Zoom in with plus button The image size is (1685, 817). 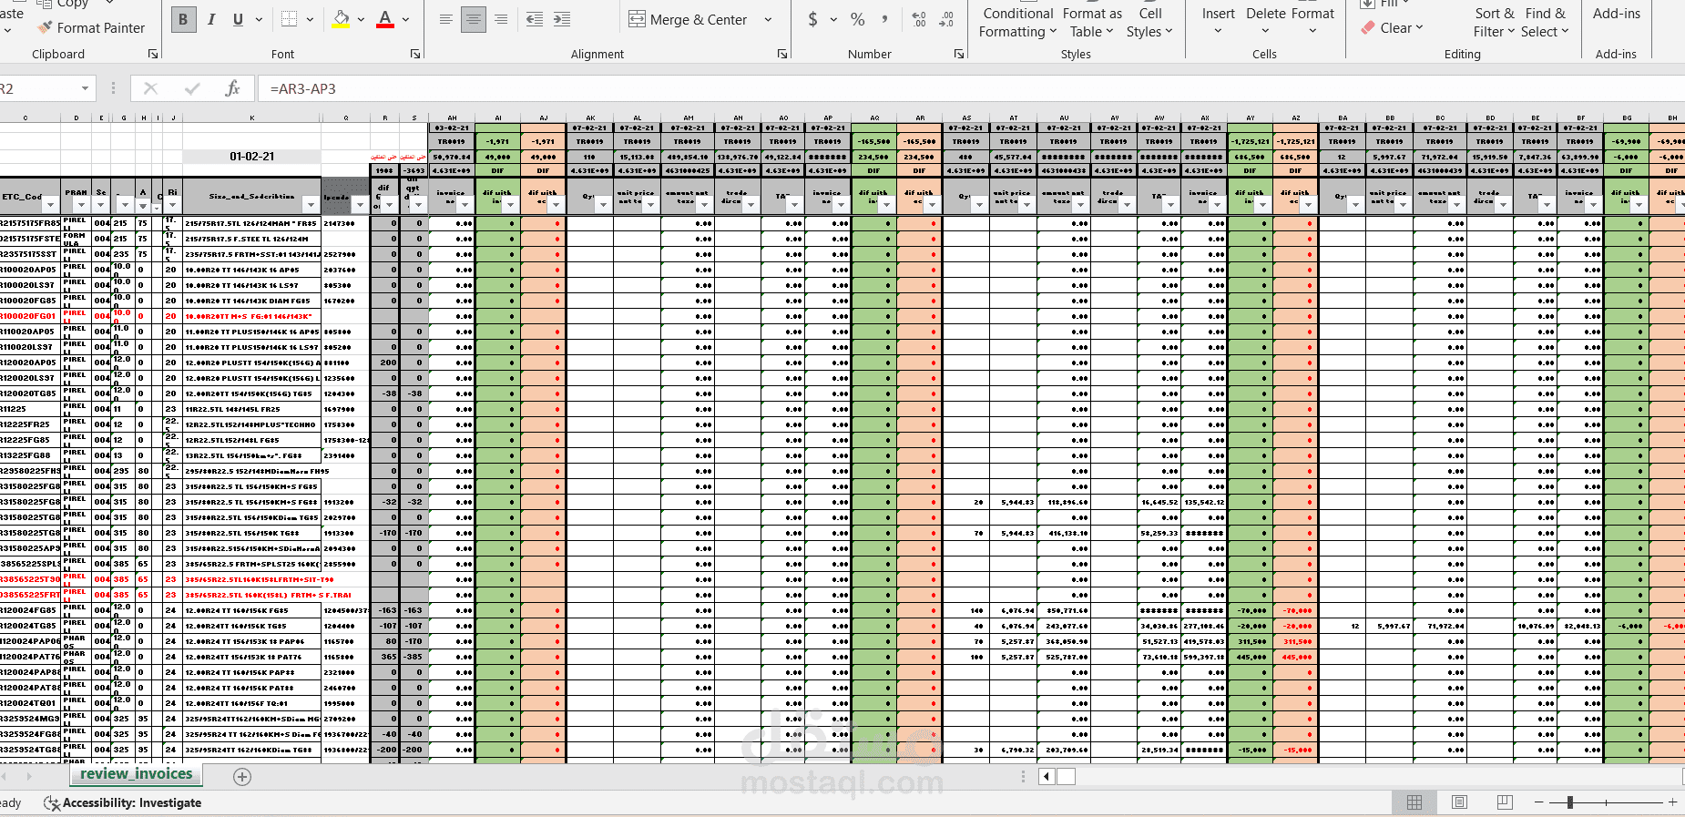click(x=1672, y=802)
